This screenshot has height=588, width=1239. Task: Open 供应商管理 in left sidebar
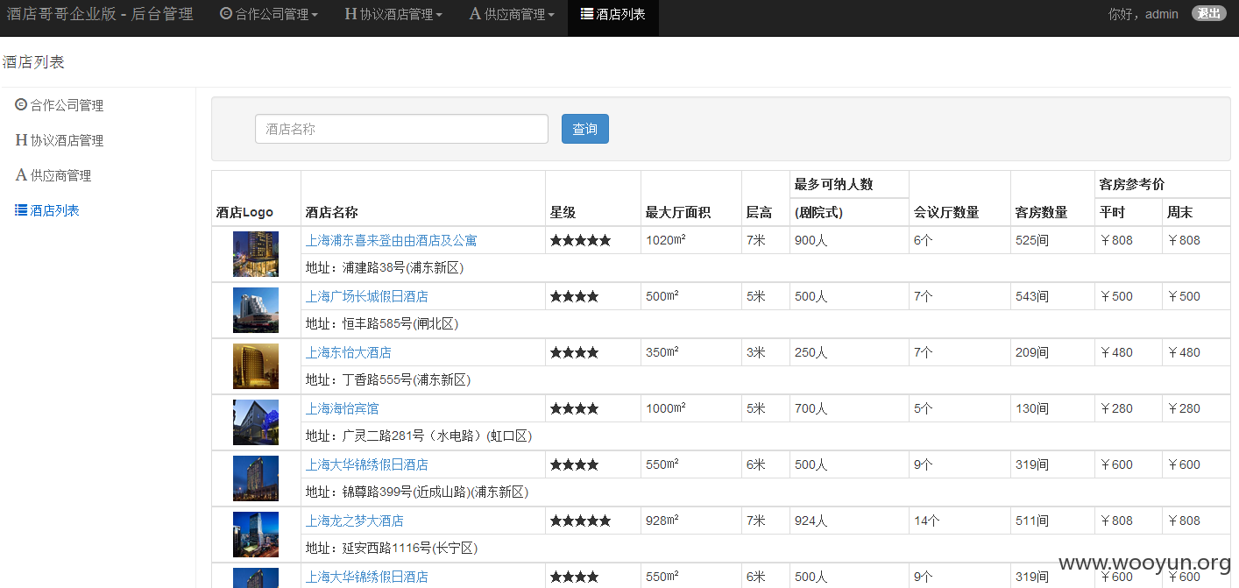pos(53,175)
